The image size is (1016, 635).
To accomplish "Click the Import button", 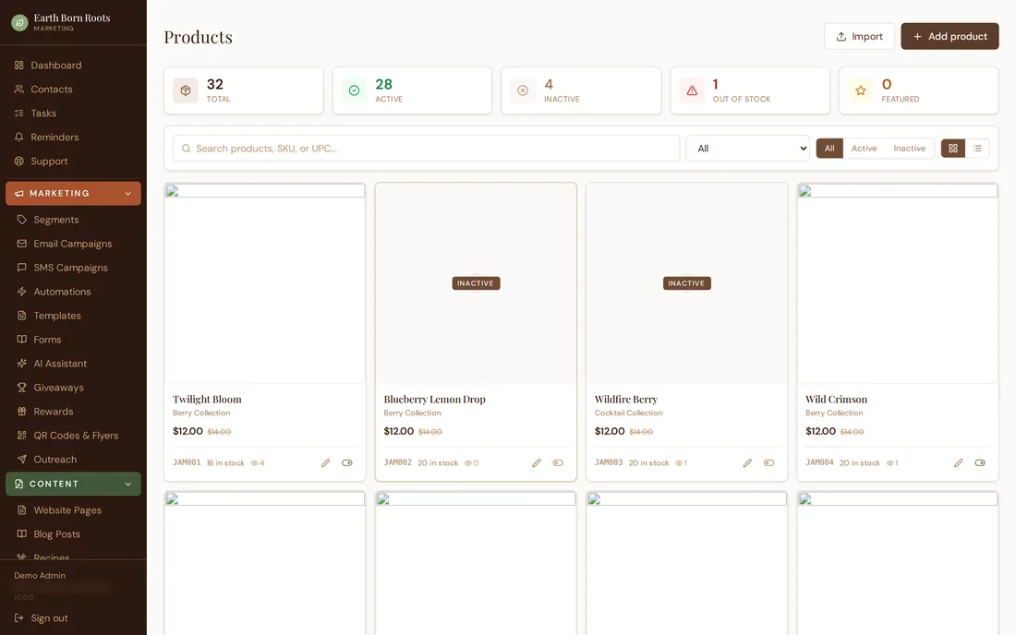I will click(x=859, y=36).
